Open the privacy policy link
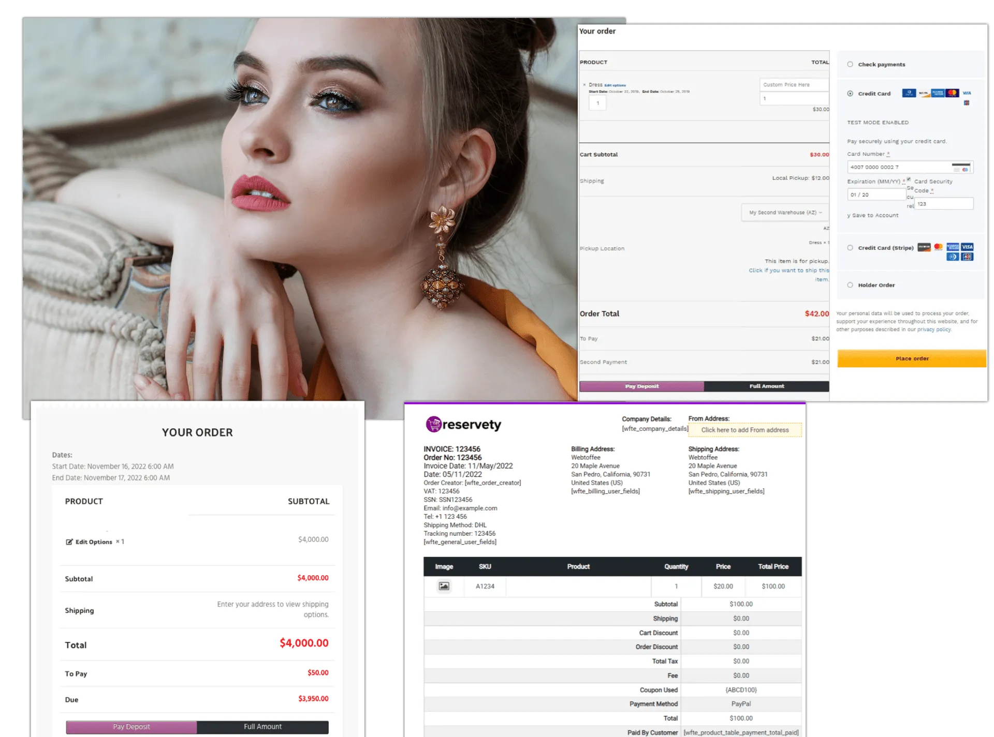The image size is (994, 737). pos(933,329)
